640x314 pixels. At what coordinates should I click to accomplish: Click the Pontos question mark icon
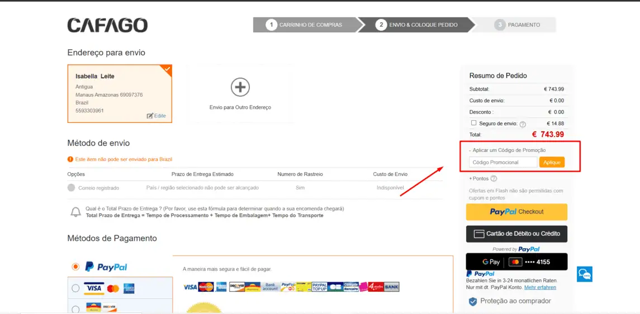click(494, 179)
